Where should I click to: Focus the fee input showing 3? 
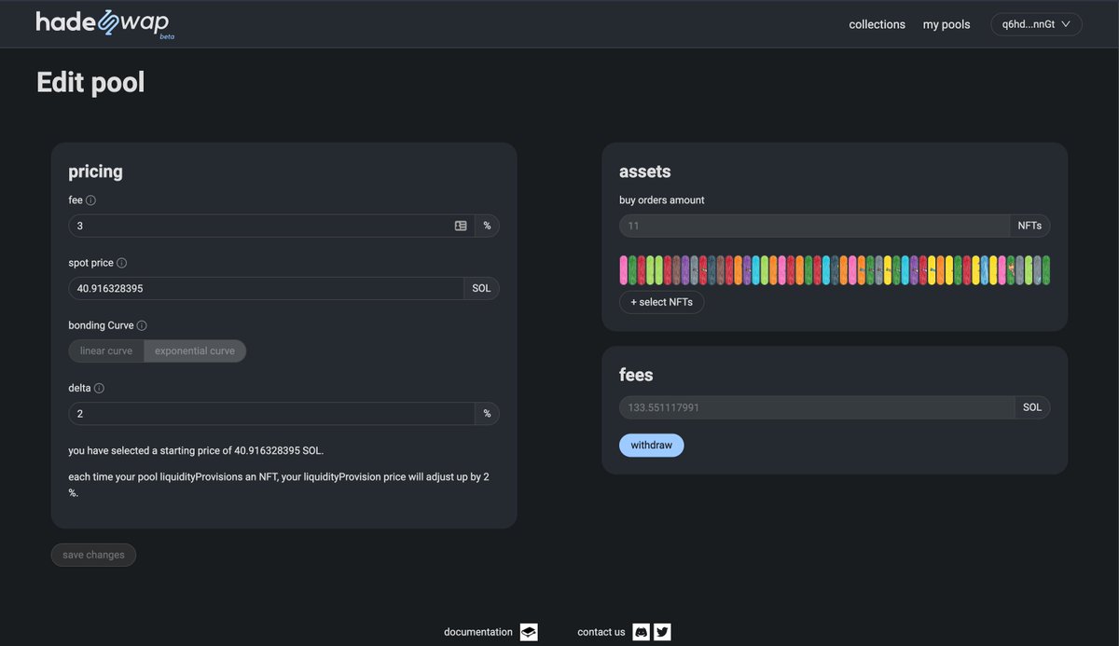click(271, 226)
